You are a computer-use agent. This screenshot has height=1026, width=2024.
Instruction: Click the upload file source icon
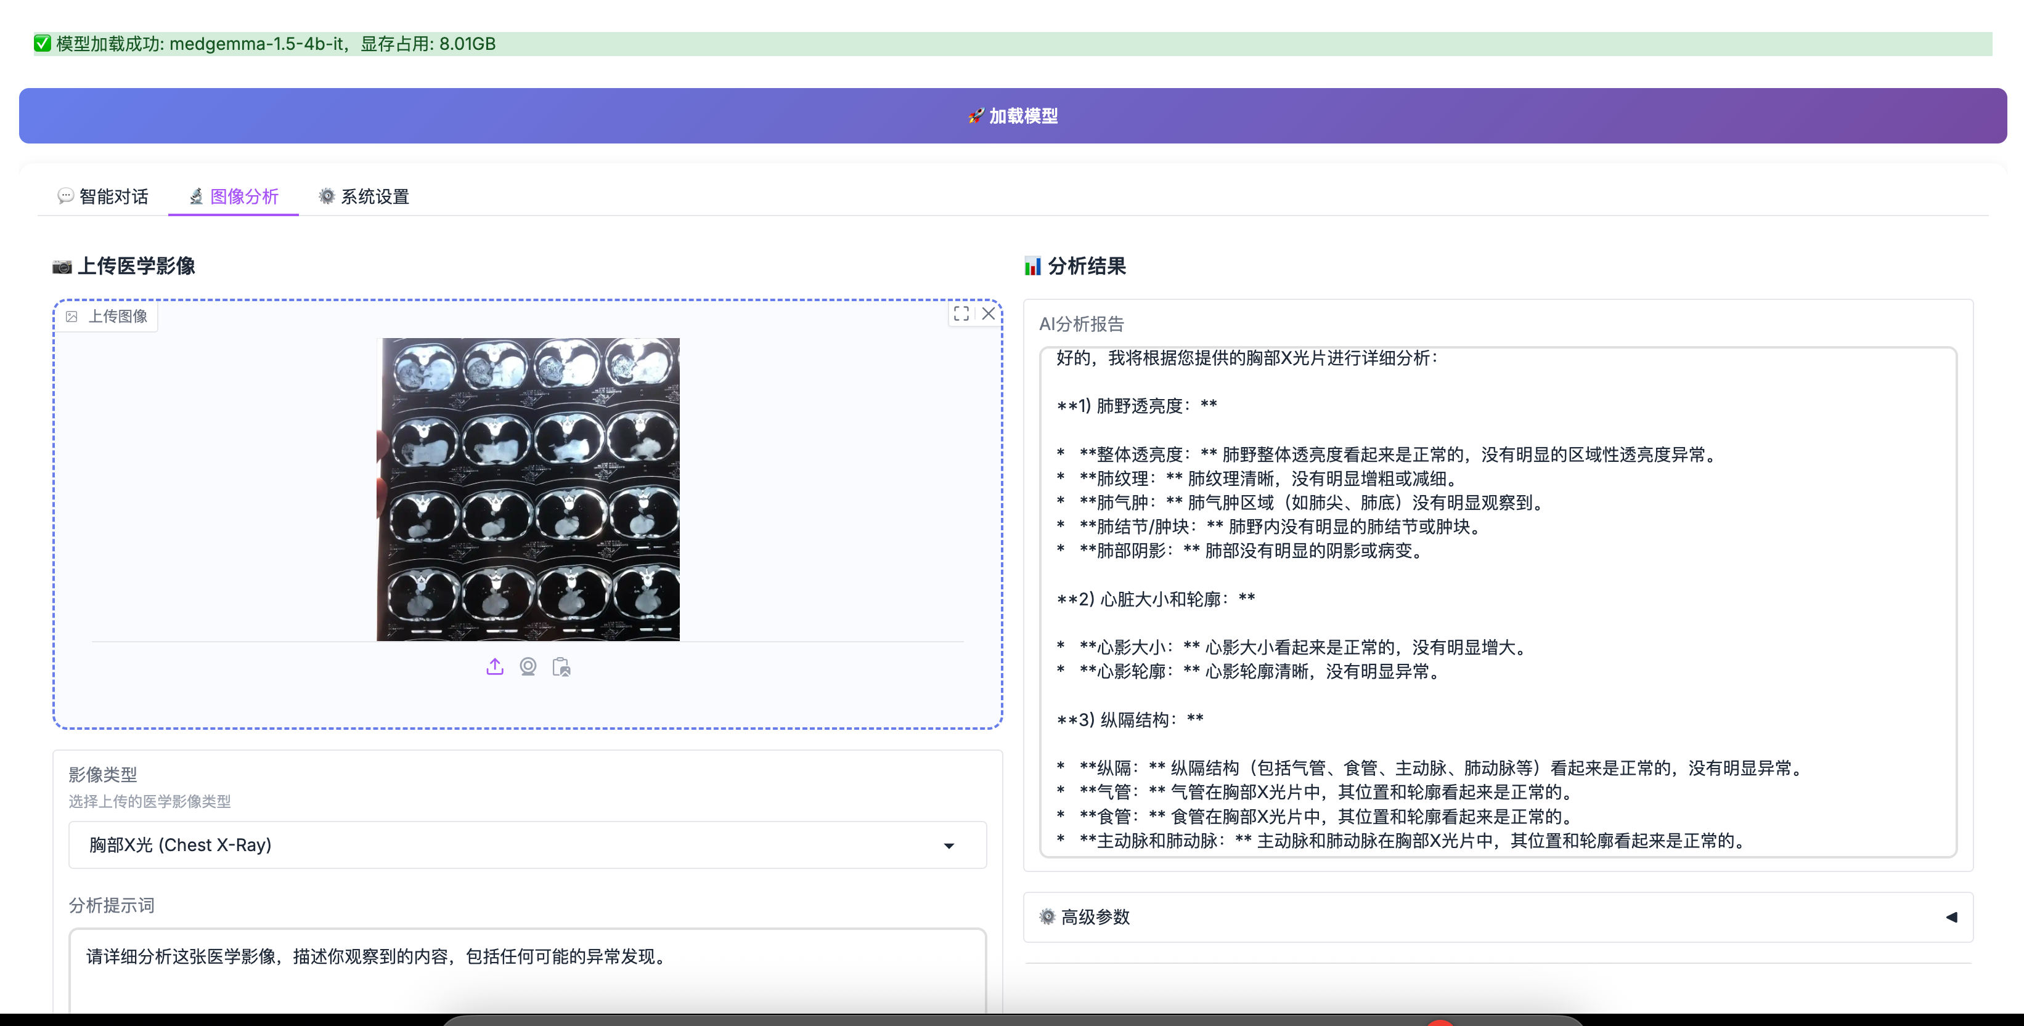pyautogui.click(x=494, y=666)
